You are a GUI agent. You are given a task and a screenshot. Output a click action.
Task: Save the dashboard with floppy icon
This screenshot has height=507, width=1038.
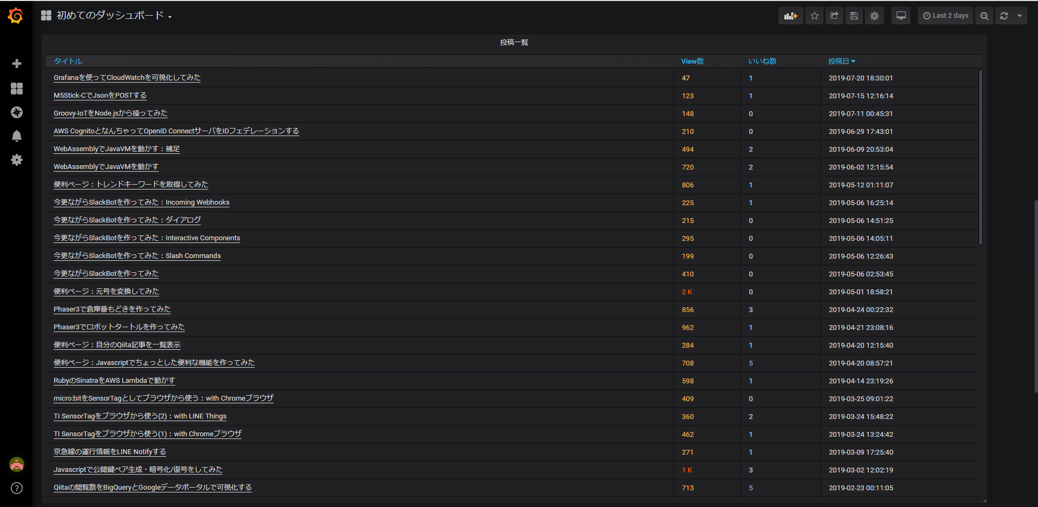pyautogui.click(x=854, y=16)
